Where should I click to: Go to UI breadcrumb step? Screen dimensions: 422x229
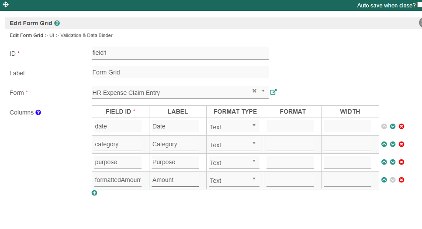click(x=52, y=35)
